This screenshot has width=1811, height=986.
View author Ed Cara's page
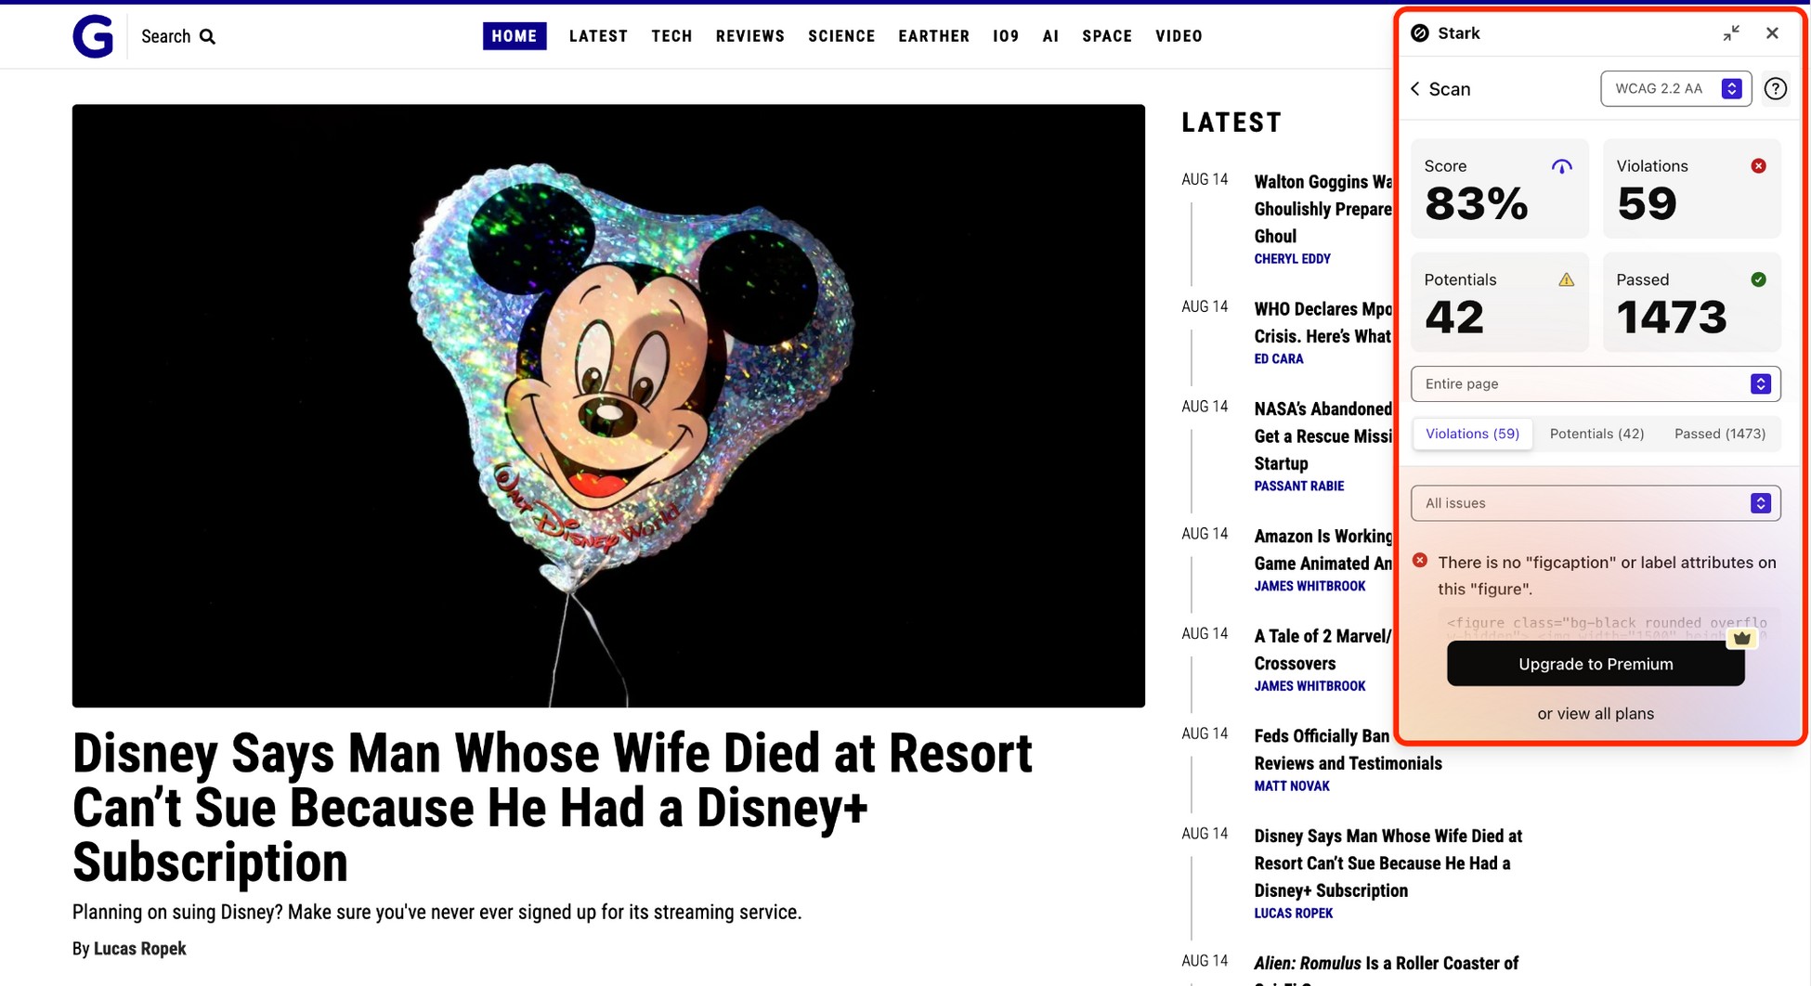pyautogui.click(x=1279, y=359)
